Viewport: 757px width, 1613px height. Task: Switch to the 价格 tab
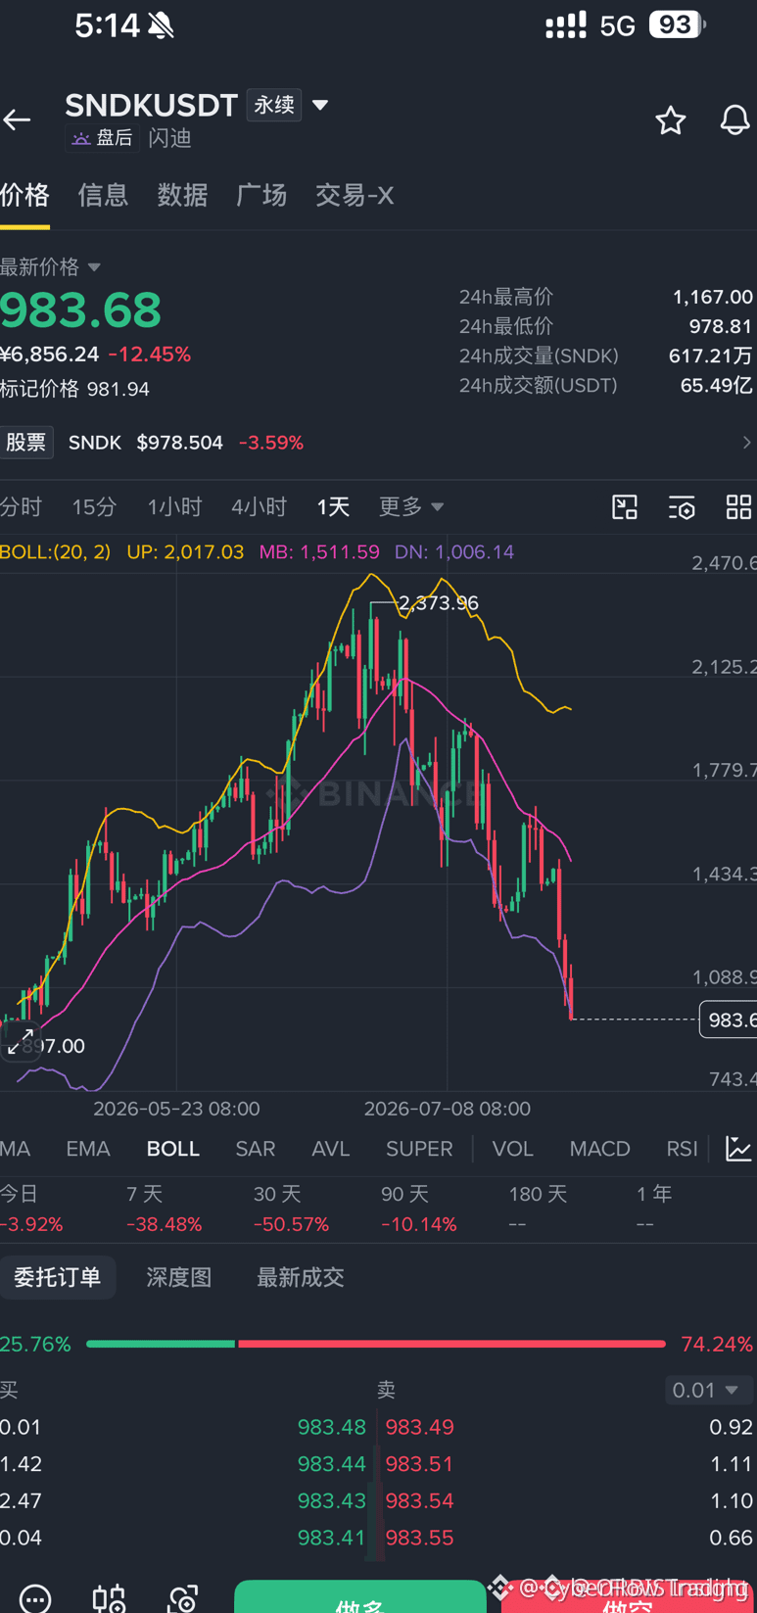pos(24,195)
